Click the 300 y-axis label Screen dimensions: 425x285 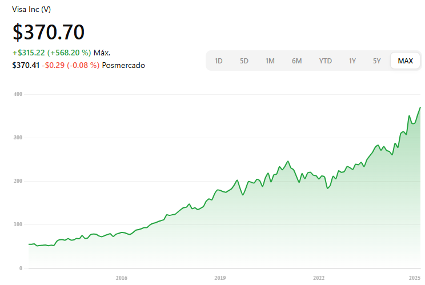pyautogui.click(x=18, y=138)
